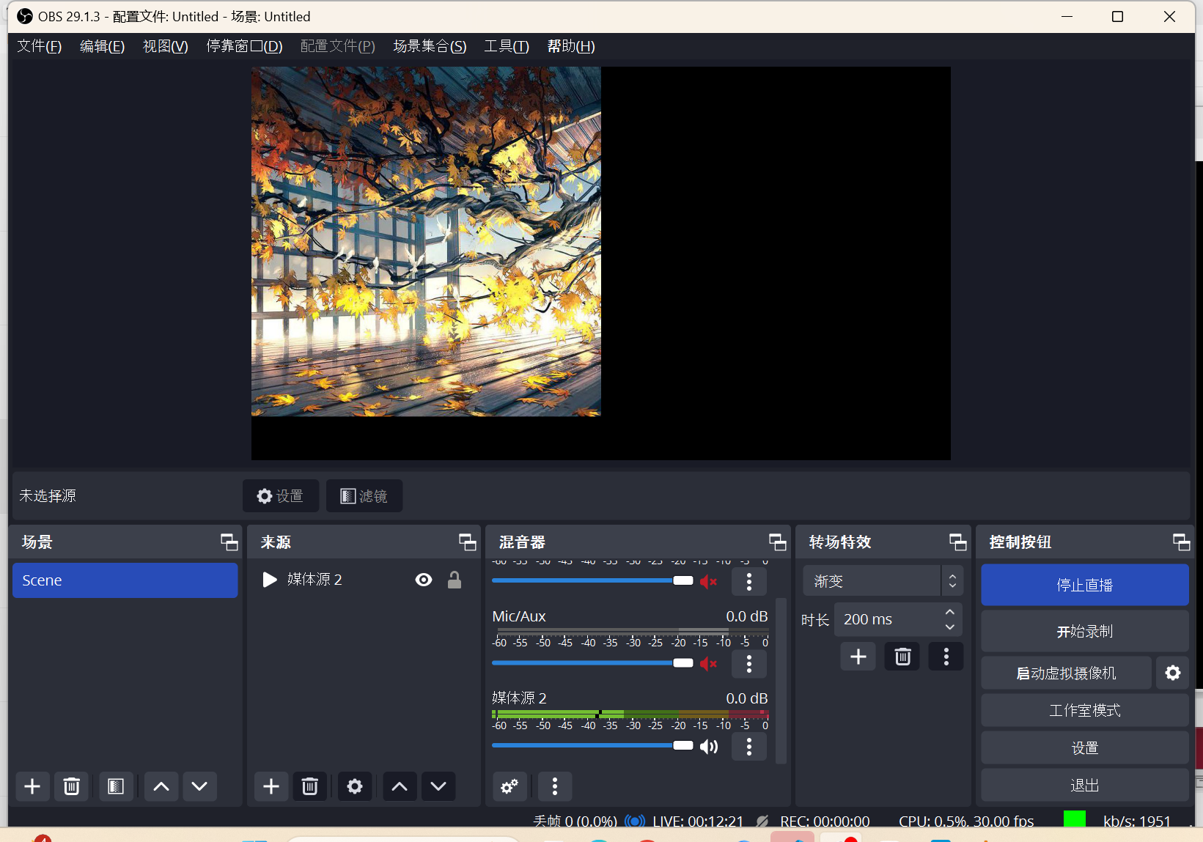Open the 工具(T) menu
The height and width of the screenshot is (842, 1203).
(x=507, y=46)
